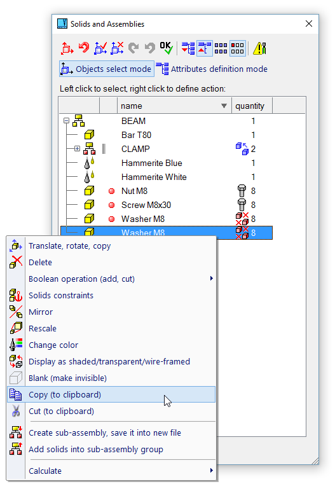The width and height of the screenshot is (335, 484).
Task: Enable Objects select mode
Action: tap(107, 69)
